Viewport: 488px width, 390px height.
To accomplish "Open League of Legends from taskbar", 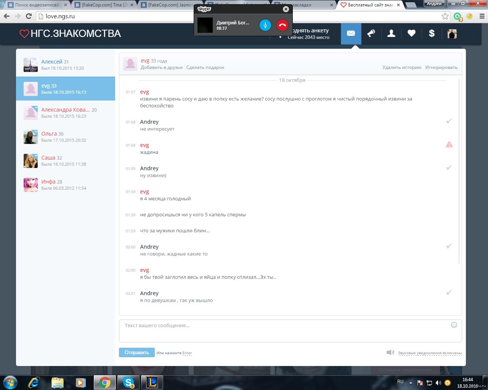I will click(x=152, y=382).
